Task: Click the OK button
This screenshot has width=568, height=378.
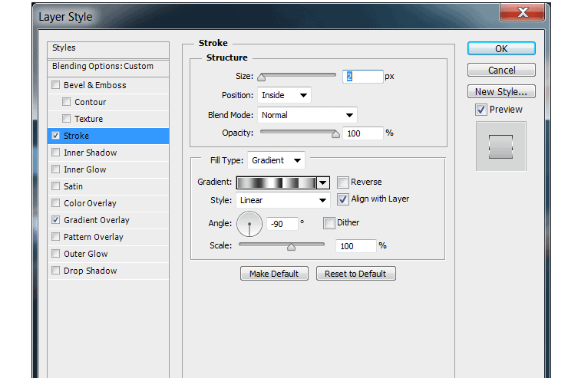Action: click(501, 49)
